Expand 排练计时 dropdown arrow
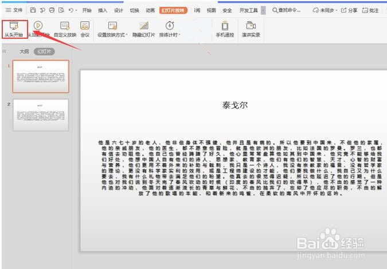This screenshot has width=387, height=269. coord(179,35)
